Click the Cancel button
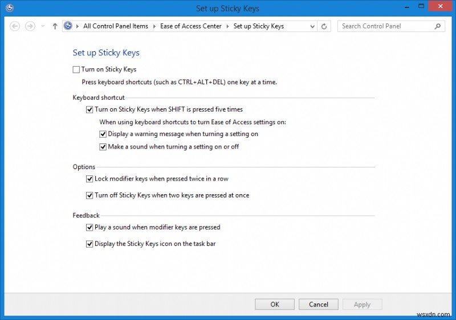The height and width of the screenshot is (320, 456). (x=319, y=304)
